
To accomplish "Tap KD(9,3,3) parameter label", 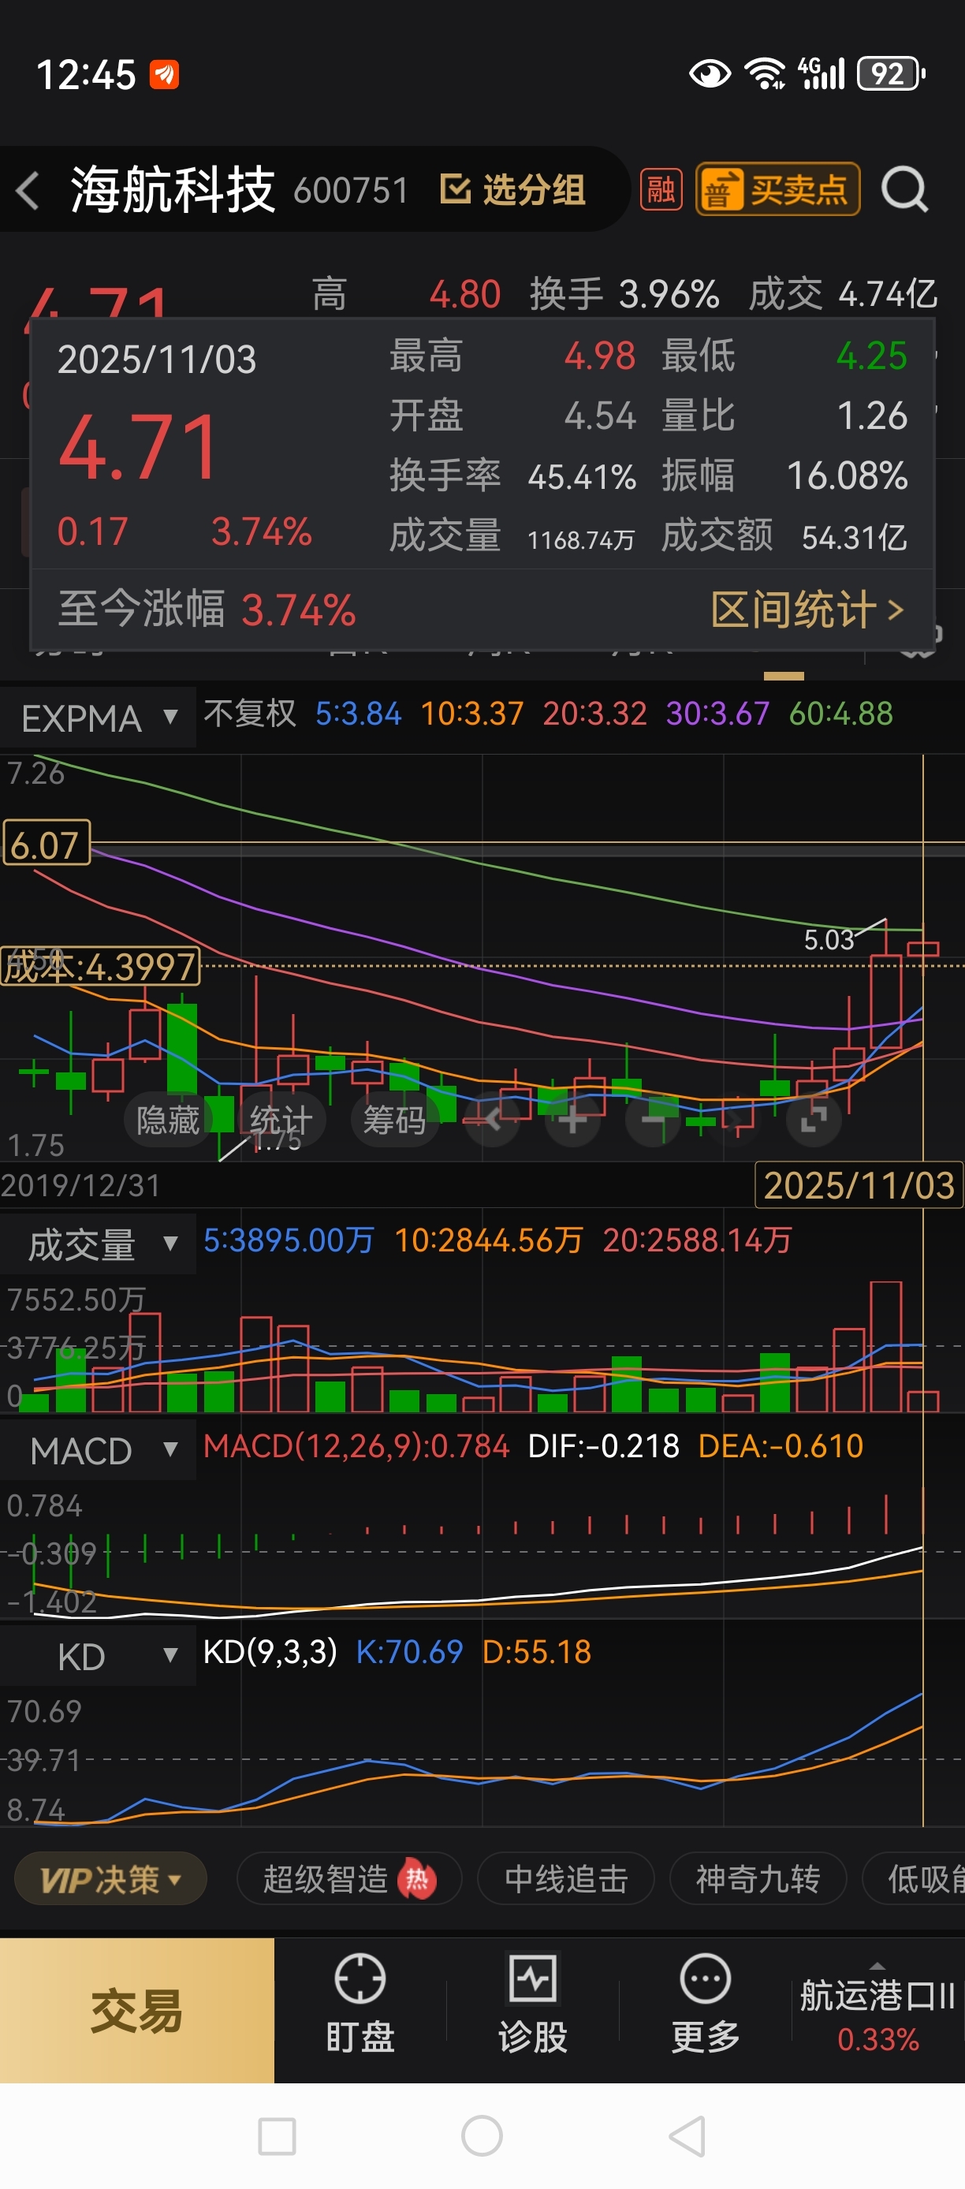I will (x=270, y=1652).
